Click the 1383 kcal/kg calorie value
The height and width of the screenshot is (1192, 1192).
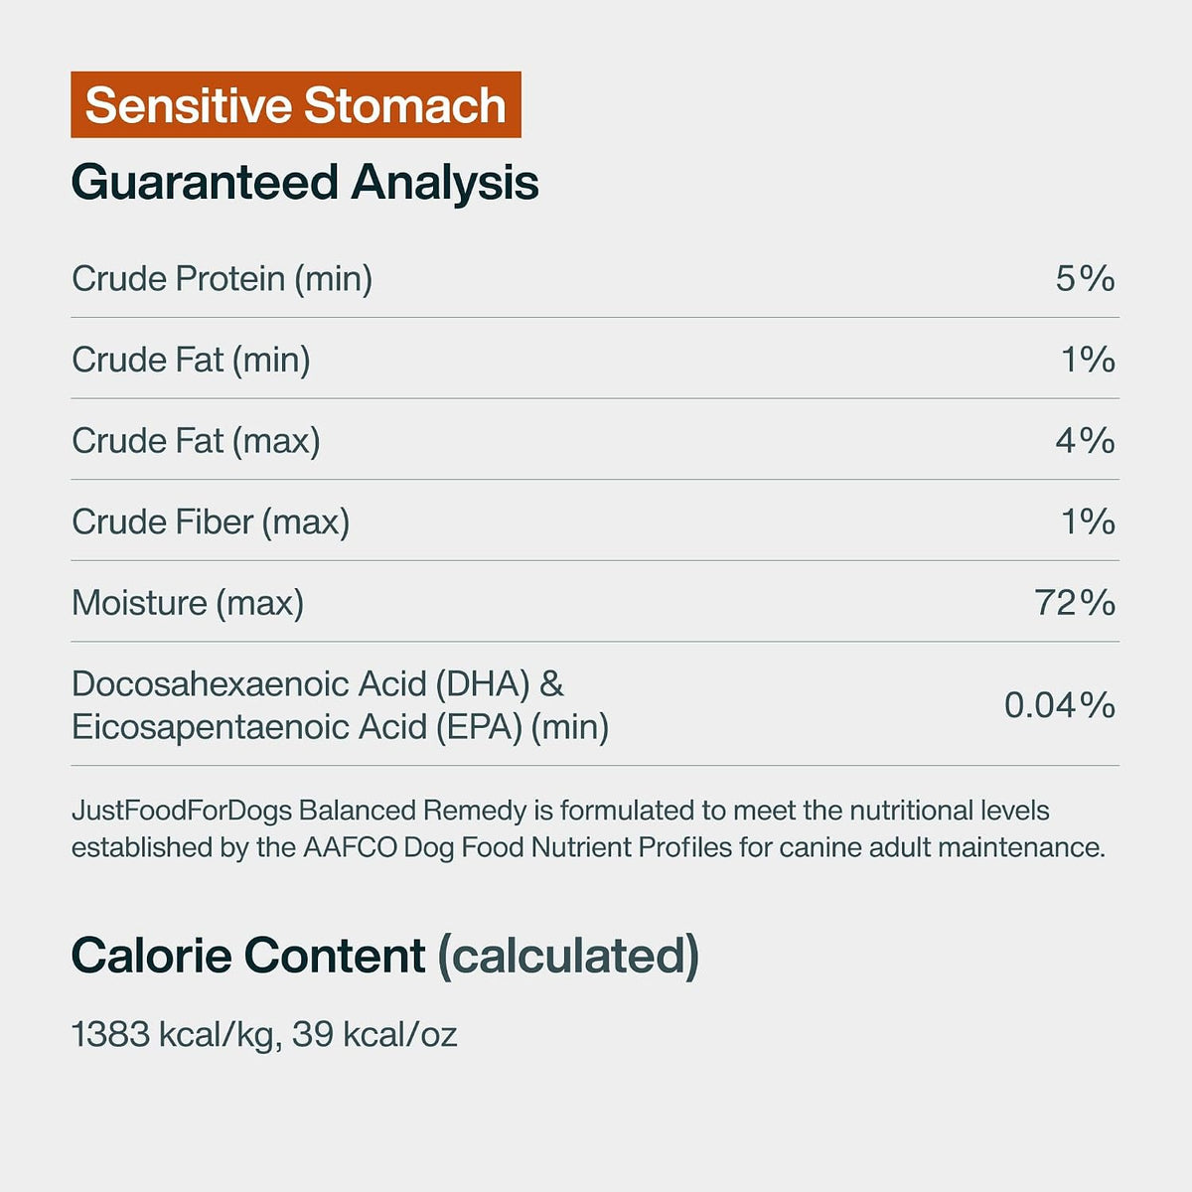pos(173,1035)
